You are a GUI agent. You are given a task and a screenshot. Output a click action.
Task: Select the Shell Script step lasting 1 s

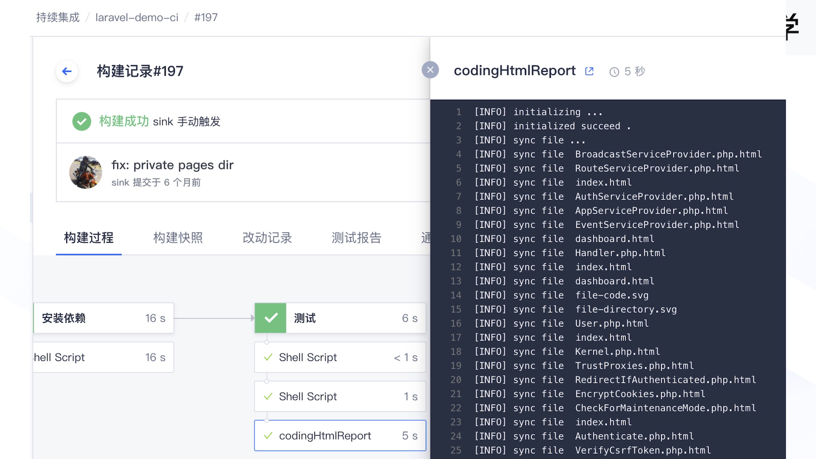pyautogui.click(x=340, y=397)
